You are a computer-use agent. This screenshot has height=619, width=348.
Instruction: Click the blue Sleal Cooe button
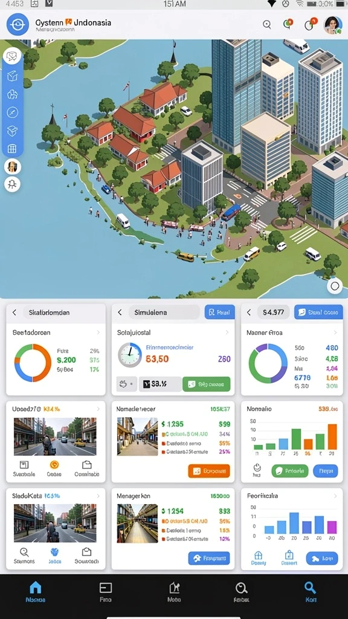318,313
